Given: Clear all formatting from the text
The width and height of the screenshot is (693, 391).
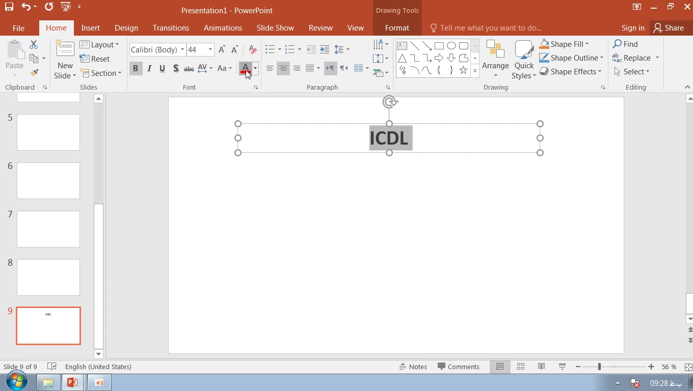Looking at the screenshot, I should pos(252,49).
